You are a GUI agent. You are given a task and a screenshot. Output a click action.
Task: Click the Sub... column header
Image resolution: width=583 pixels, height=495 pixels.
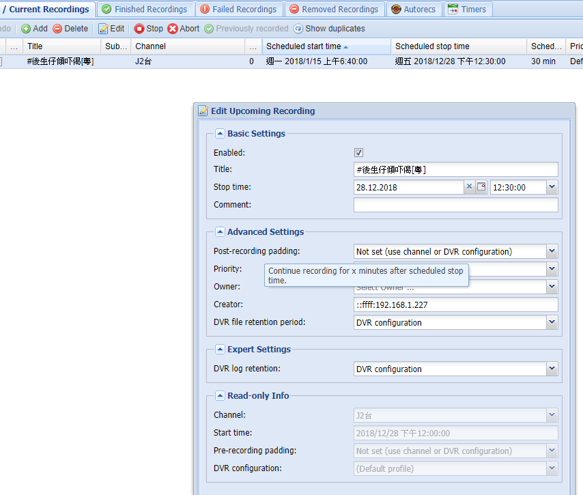tap(115, 46)
